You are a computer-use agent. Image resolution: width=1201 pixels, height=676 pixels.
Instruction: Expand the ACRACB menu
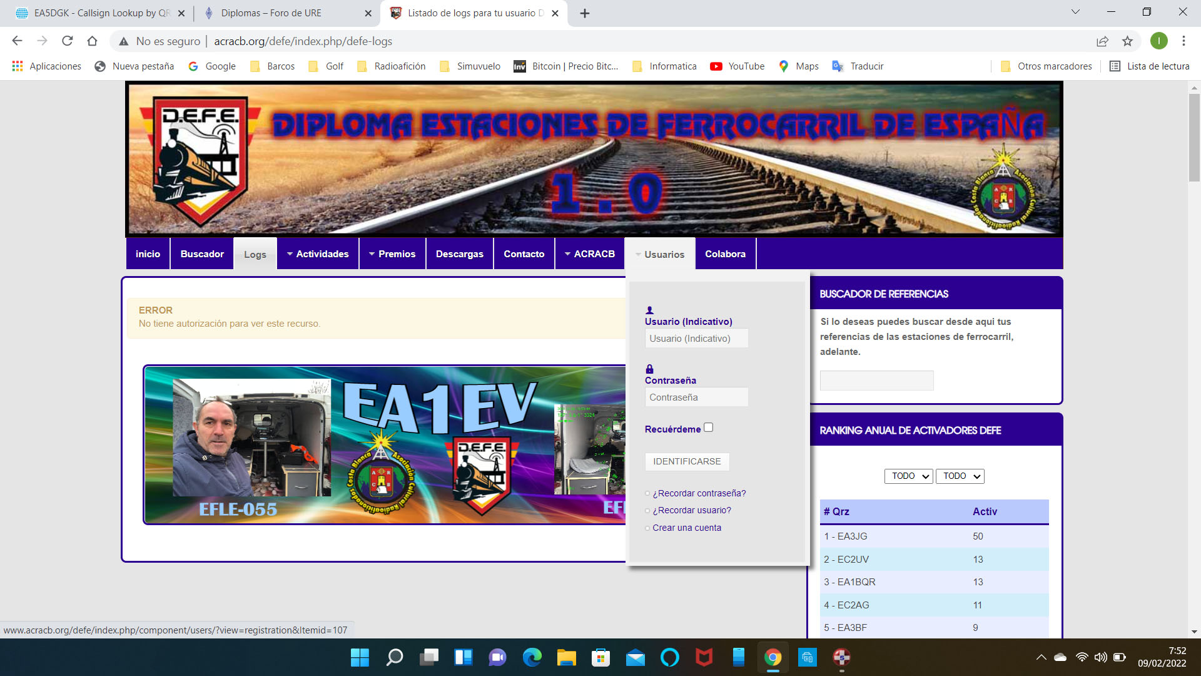pos(589,253)
